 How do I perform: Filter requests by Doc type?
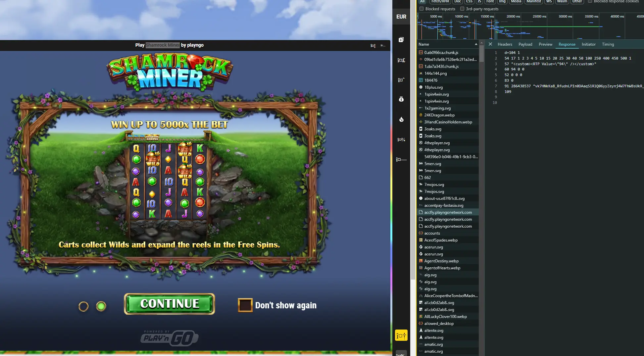[x=458, y=2]
